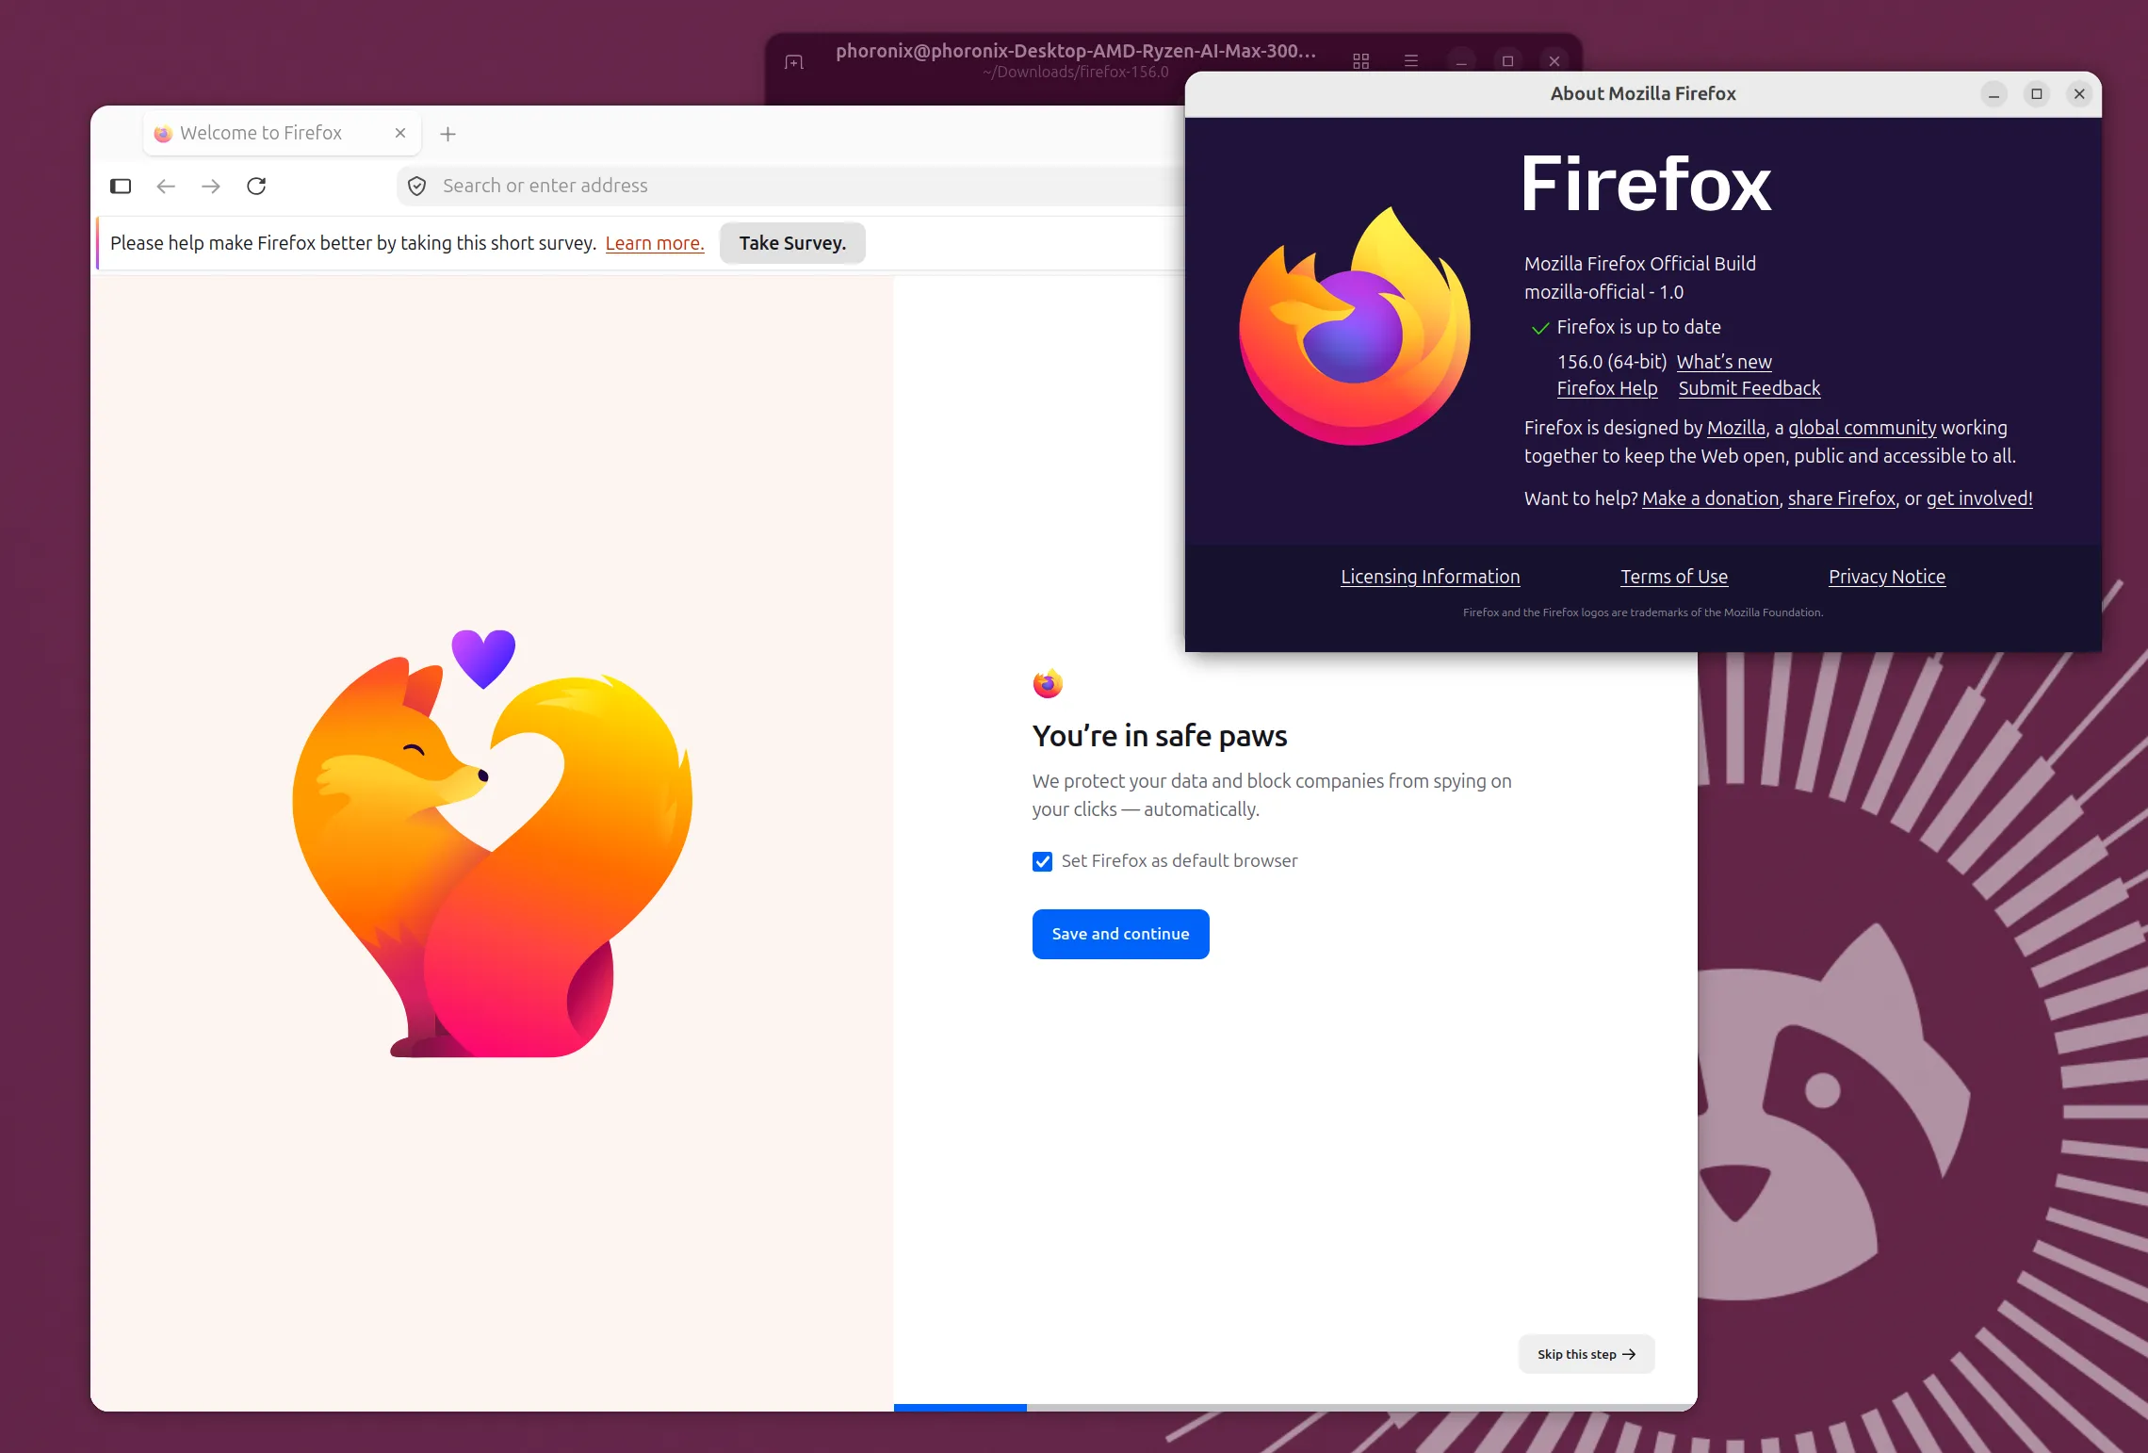Click the 156.0 (64-bit) version text
This screenshot has height=1453, width=2148.
pos(1612,362)
